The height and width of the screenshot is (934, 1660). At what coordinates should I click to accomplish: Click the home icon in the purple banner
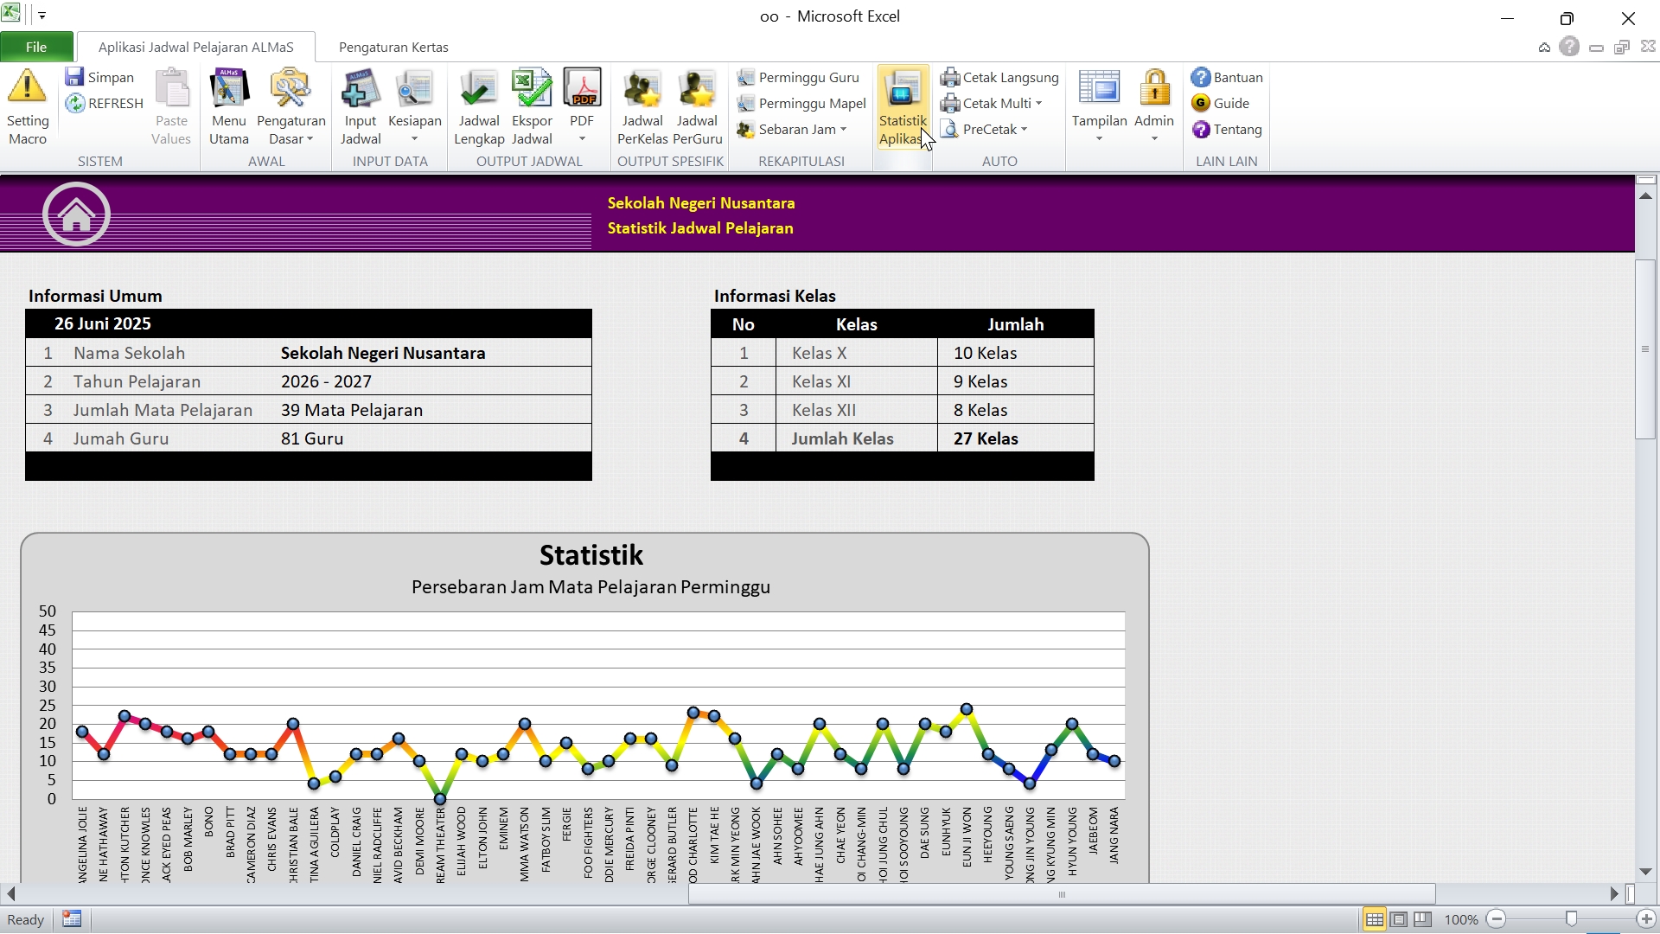click(76, 214)
